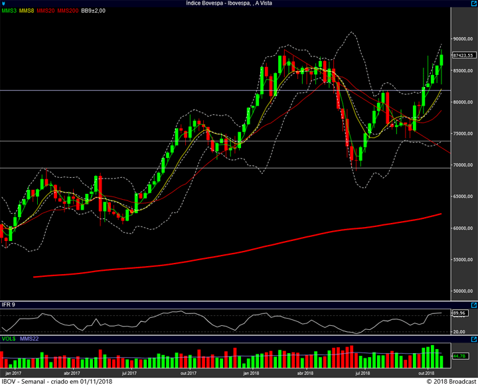Image resolution: width=478 pixels, height=385 pixels.
Task: Select the BB9±2,00 Bollinger Bands label
Action: point(94,11)
